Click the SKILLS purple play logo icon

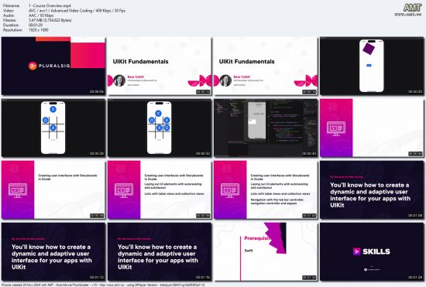tap(357, 251)
